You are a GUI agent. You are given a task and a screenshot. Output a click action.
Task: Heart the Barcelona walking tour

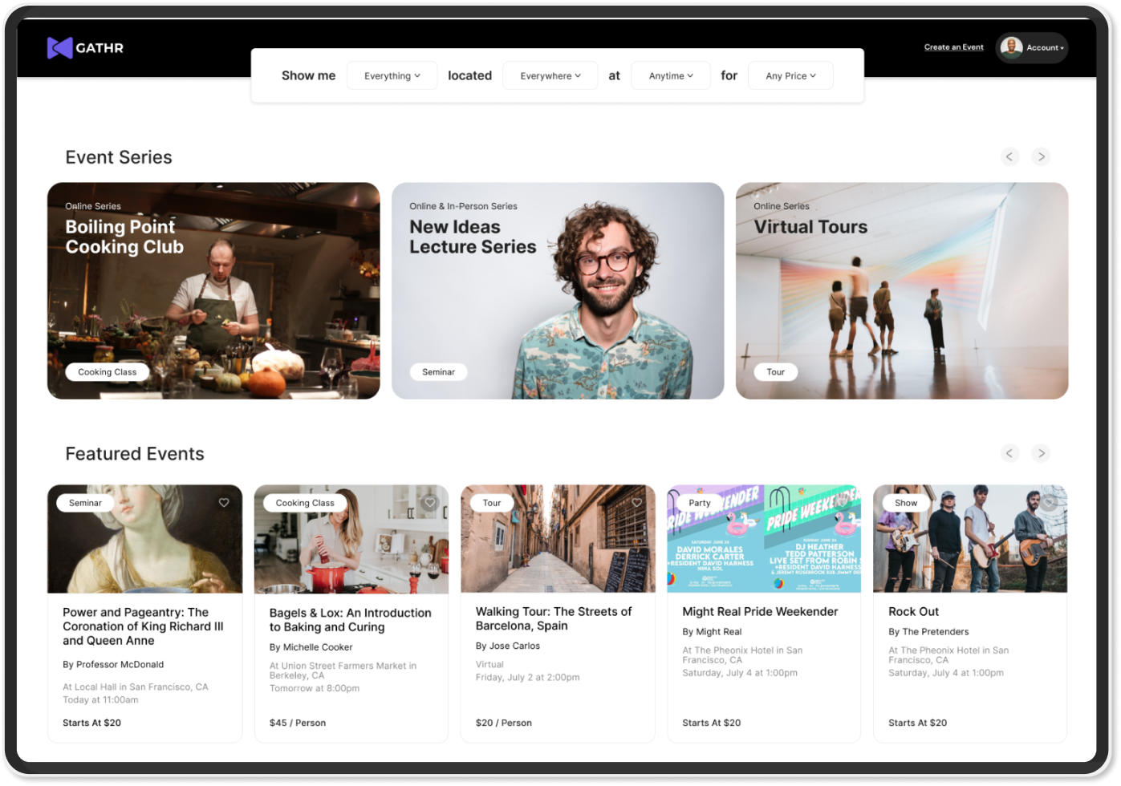(636, 503)
